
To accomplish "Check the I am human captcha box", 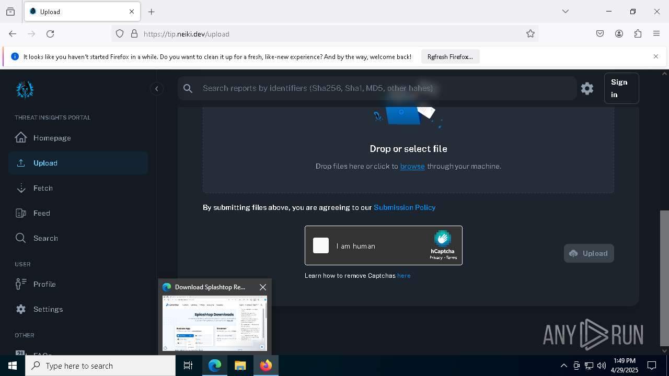I will [x=321, y=245].
